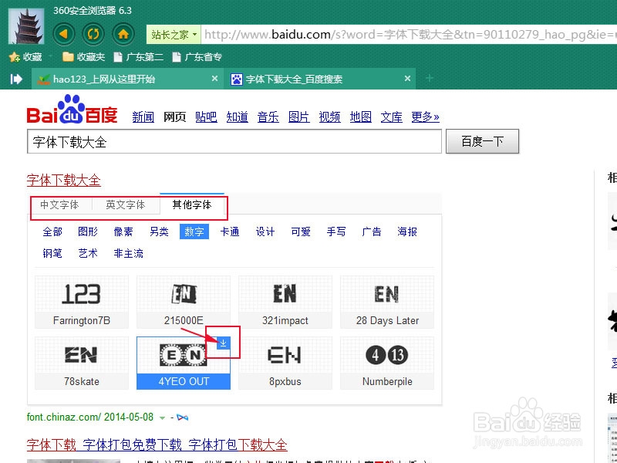Go to Baidu 贴吧
The width and height of the screenshot is (617, 463).
[206, 117]
